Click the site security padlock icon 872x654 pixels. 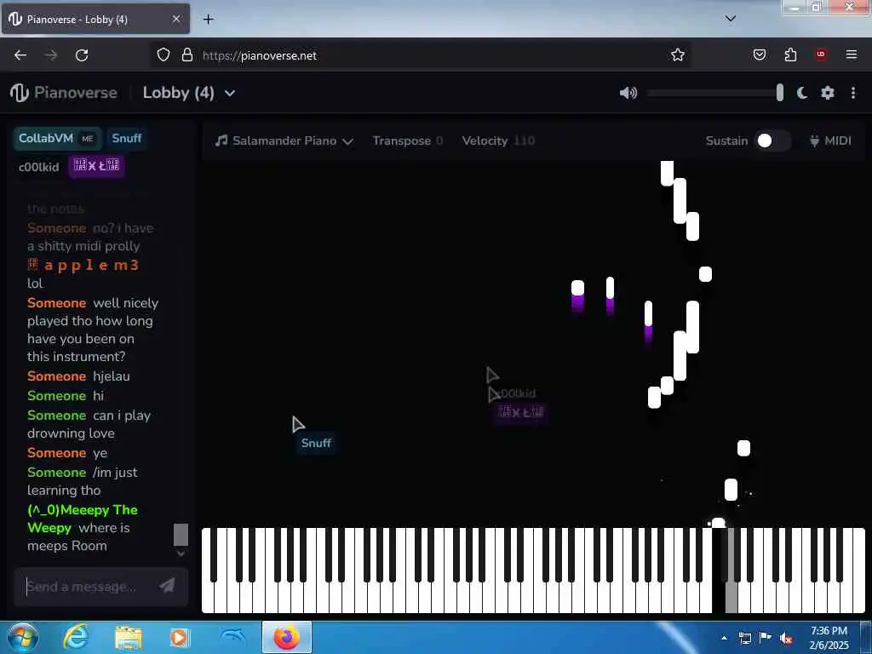click(x=187, y=55)
